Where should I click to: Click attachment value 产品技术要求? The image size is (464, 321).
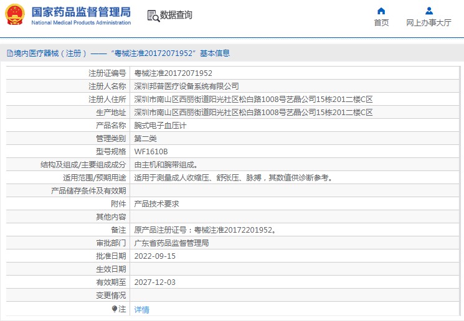click(156, 203)
